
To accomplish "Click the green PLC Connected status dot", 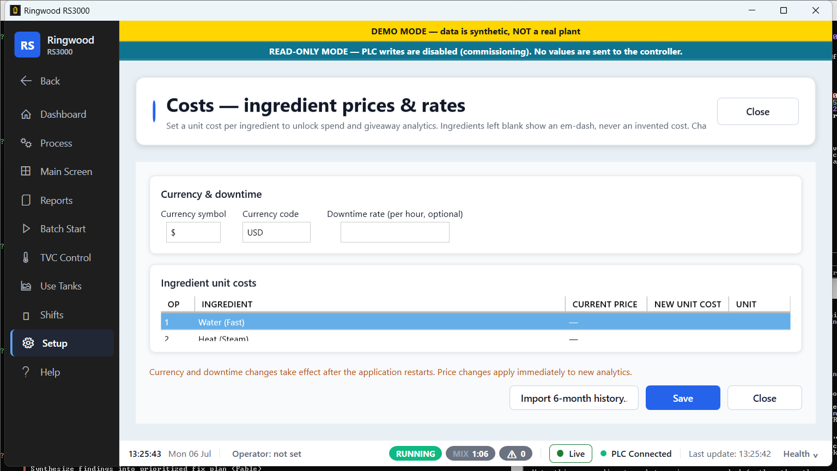I will [604, 454].
